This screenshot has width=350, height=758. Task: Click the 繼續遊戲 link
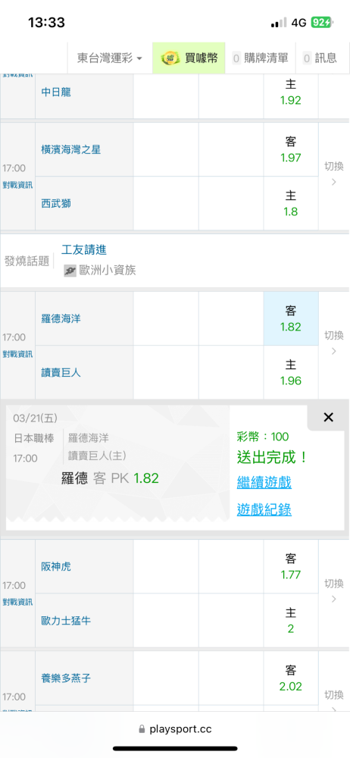click(264, 482)
